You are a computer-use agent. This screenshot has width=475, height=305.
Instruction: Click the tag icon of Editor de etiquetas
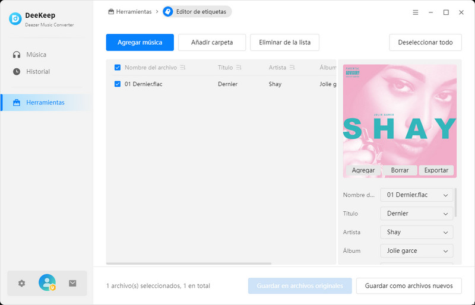click(168, 11)
